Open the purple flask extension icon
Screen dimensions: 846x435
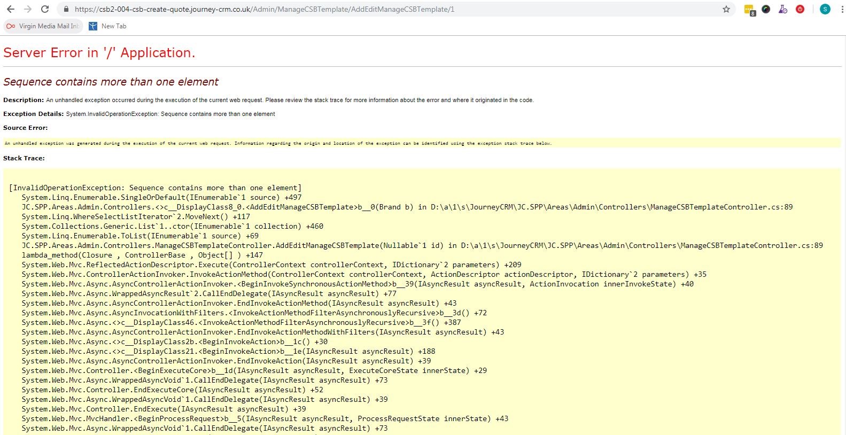coord(783,9)
